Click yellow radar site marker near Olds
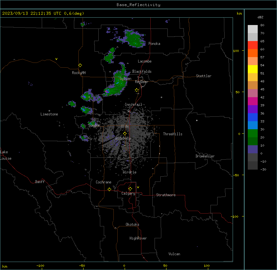This screenshot has height=270, width=277. click(125, 134)
